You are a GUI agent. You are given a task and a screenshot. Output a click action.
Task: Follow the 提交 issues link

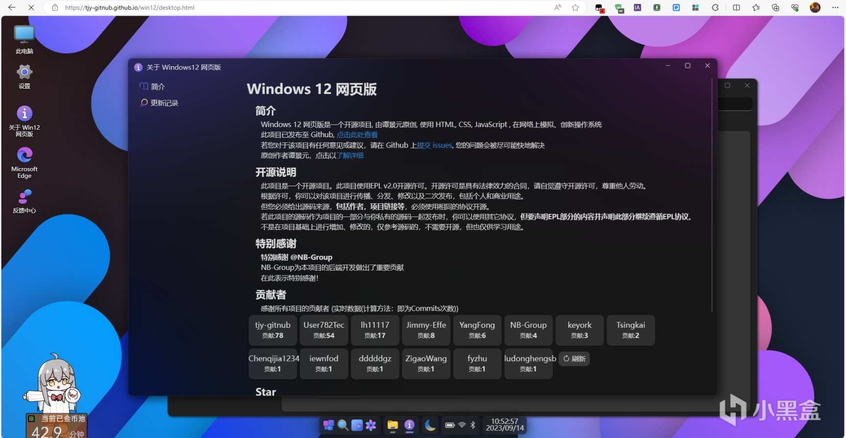coord(435,145)
